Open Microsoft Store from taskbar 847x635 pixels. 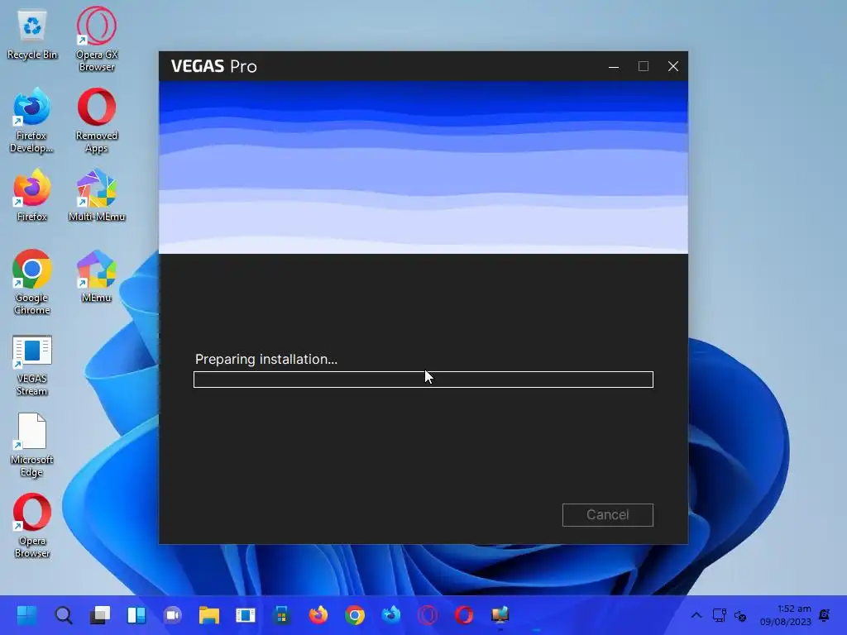click(x=281, y=615)
